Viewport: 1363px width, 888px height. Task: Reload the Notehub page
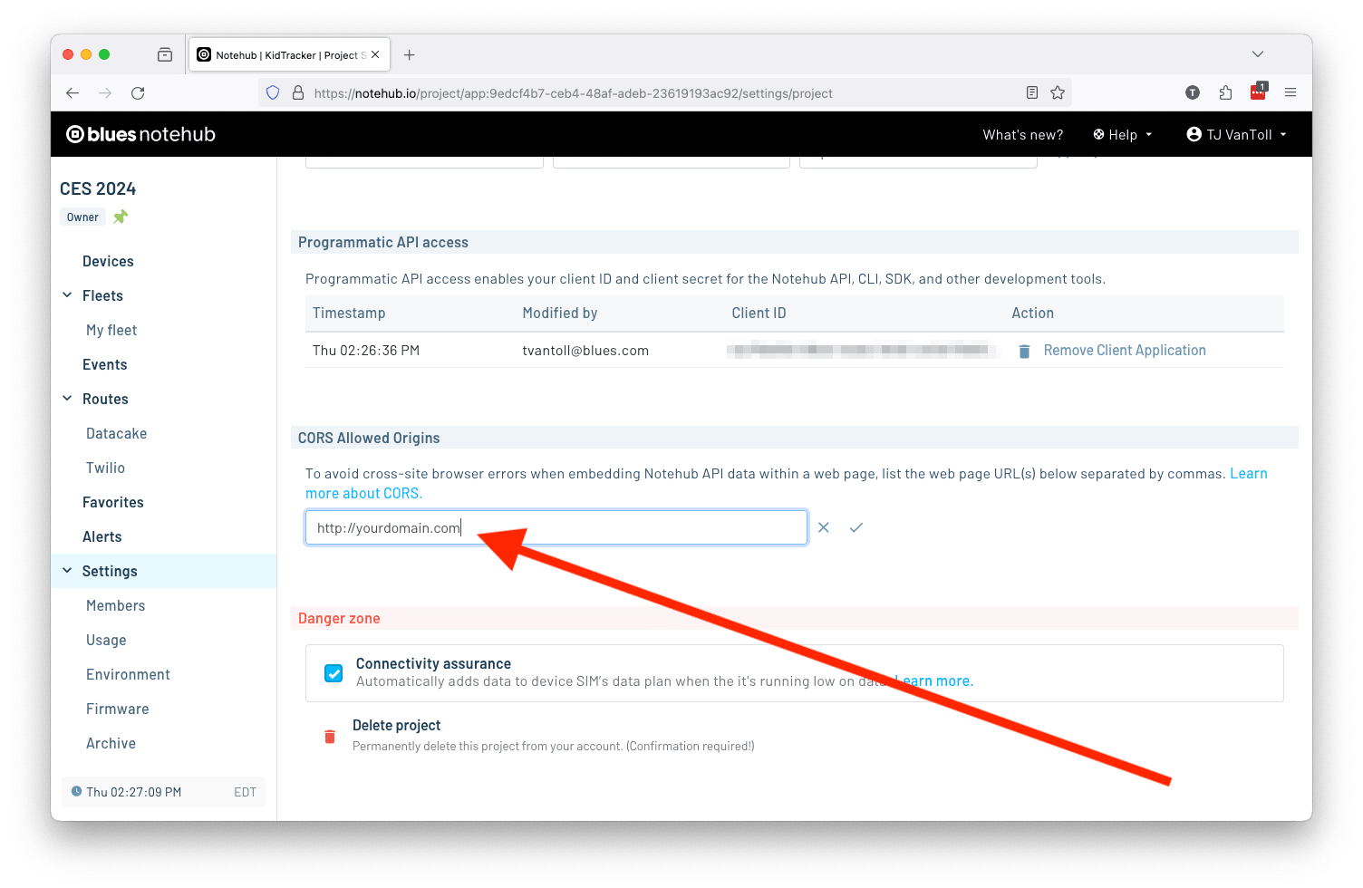coord(138,93)
